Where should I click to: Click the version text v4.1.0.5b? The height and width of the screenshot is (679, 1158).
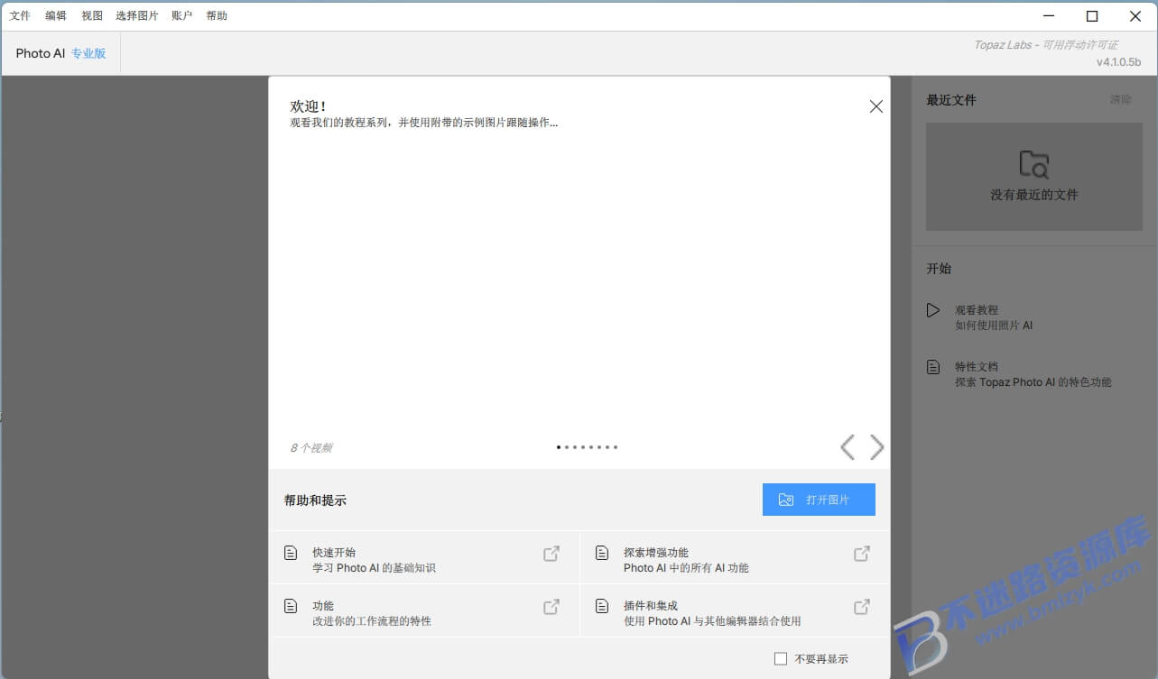tap(1118, 62)
